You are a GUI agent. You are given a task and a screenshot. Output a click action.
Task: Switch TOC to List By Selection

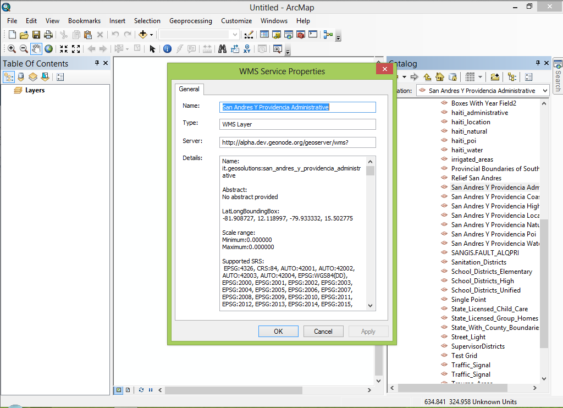click(x=45, y=77)
